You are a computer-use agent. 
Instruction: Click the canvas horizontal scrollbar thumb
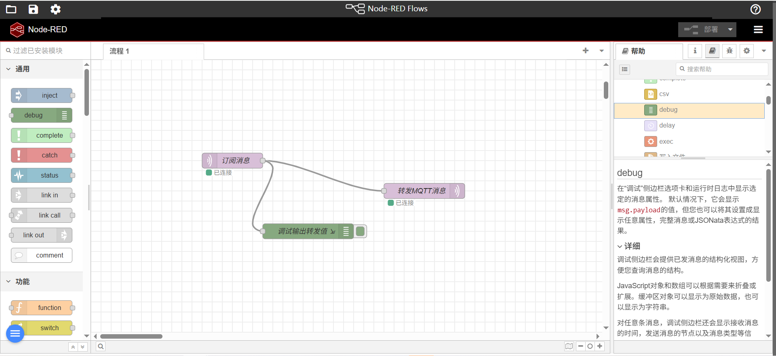[x=131, y=337]
